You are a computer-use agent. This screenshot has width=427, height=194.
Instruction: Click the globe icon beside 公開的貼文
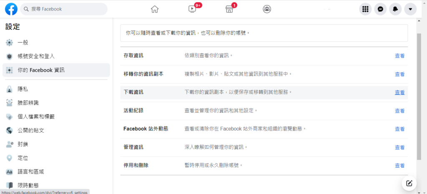click(10, 131)
